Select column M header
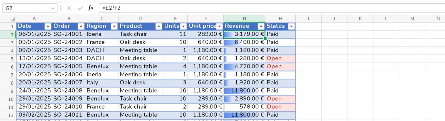445x121 pixels. click(412, 19)
